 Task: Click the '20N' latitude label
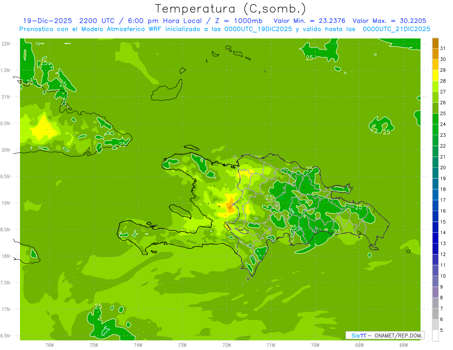tap(6, 150)
